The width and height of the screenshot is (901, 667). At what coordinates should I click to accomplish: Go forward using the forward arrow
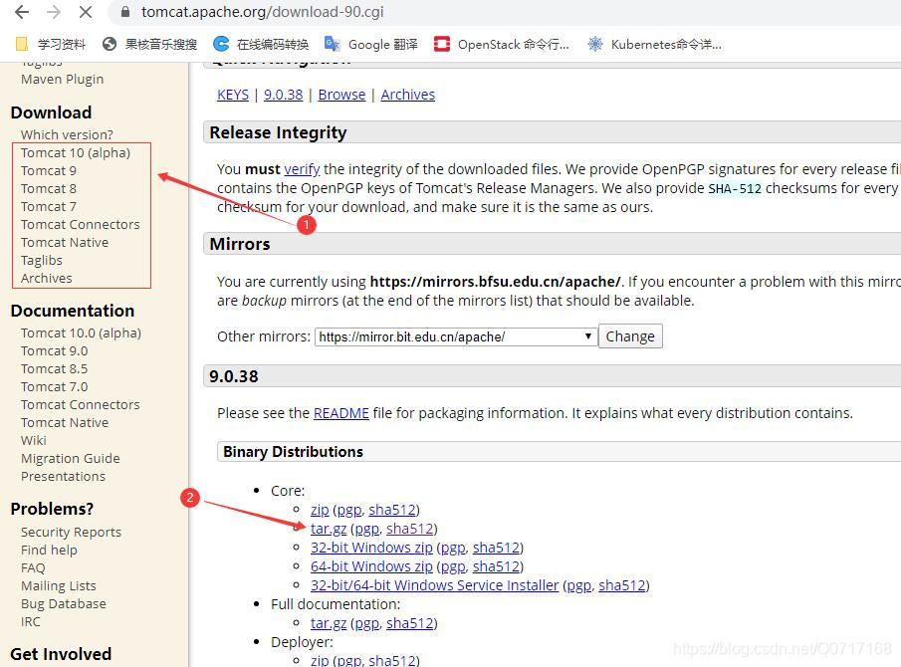click(x=54, y=12)
